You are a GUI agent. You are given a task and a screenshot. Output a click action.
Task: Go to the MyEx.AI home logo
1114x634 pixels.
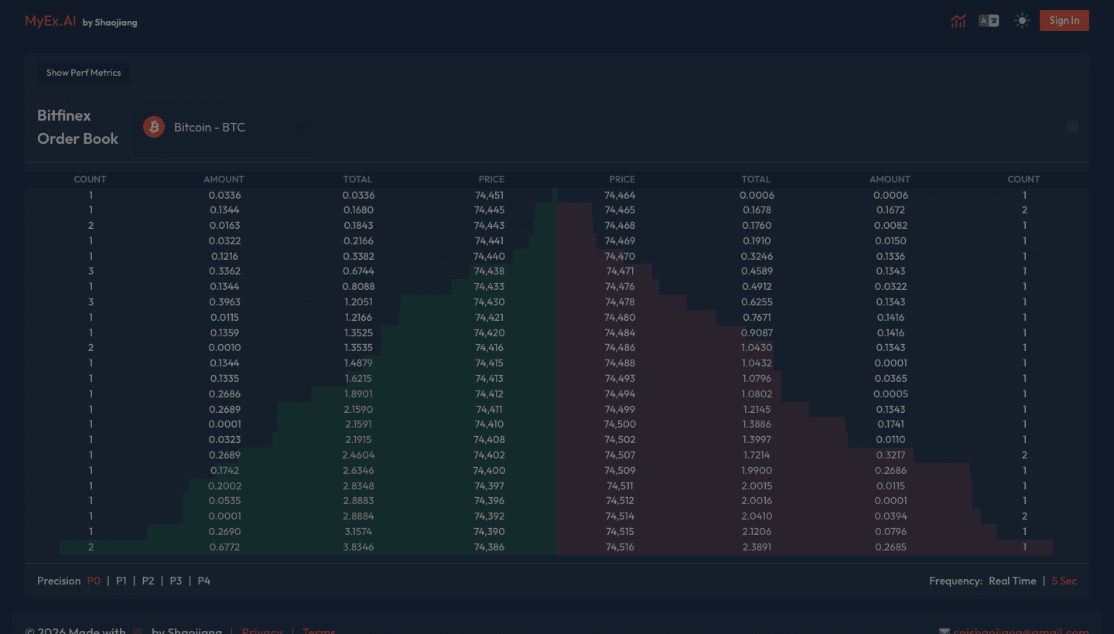point(50,22)
